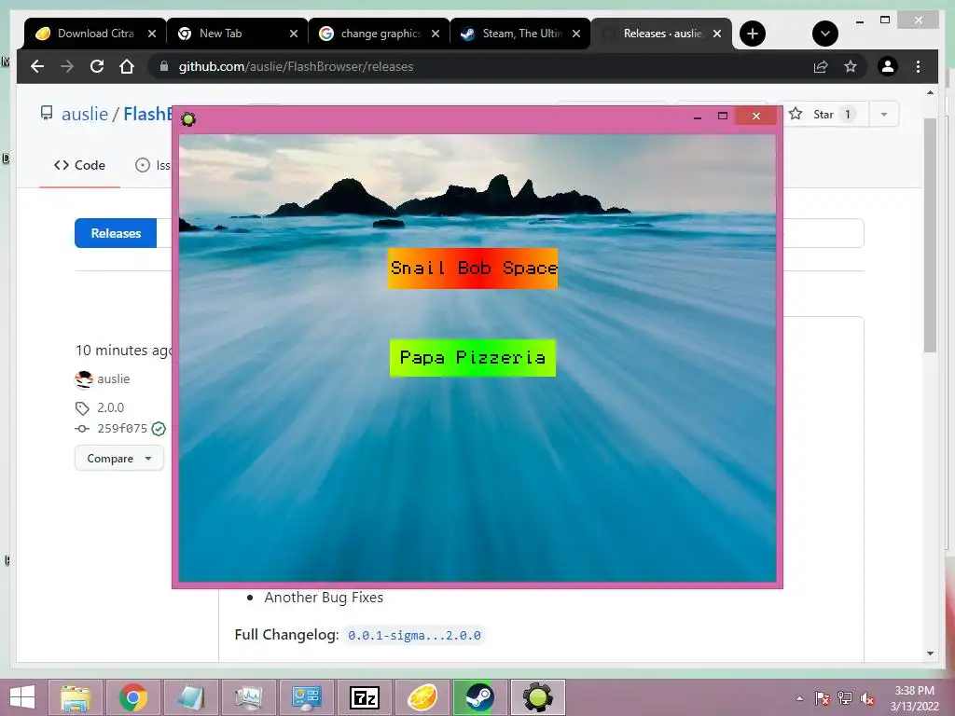Click the FlashBrowser app icon in its title bar
Screen dimensions: 955x716
(188, 118)
